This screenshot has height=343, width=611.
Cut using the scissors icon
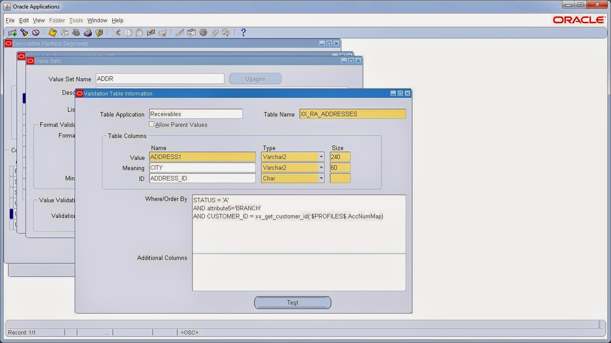click(x=116, y=33)
